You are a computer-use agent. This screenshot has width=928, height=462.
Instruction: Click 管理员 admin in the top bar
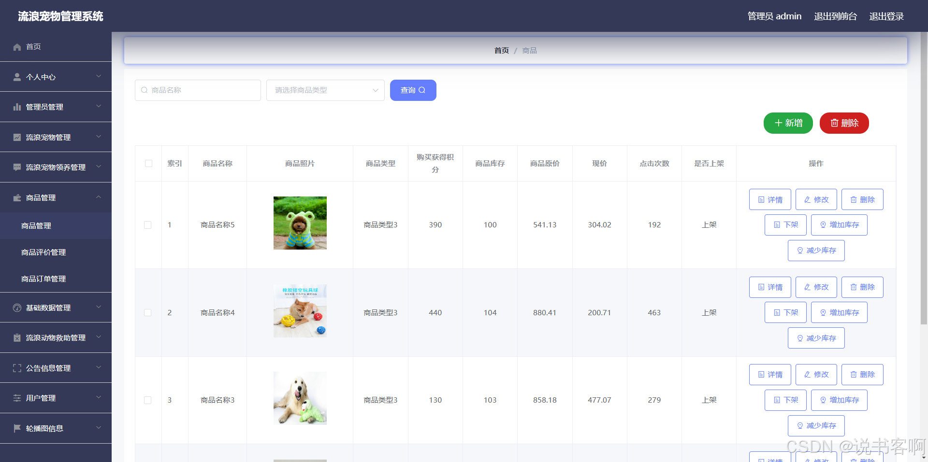pyautogui.click(x=774, y=16)
